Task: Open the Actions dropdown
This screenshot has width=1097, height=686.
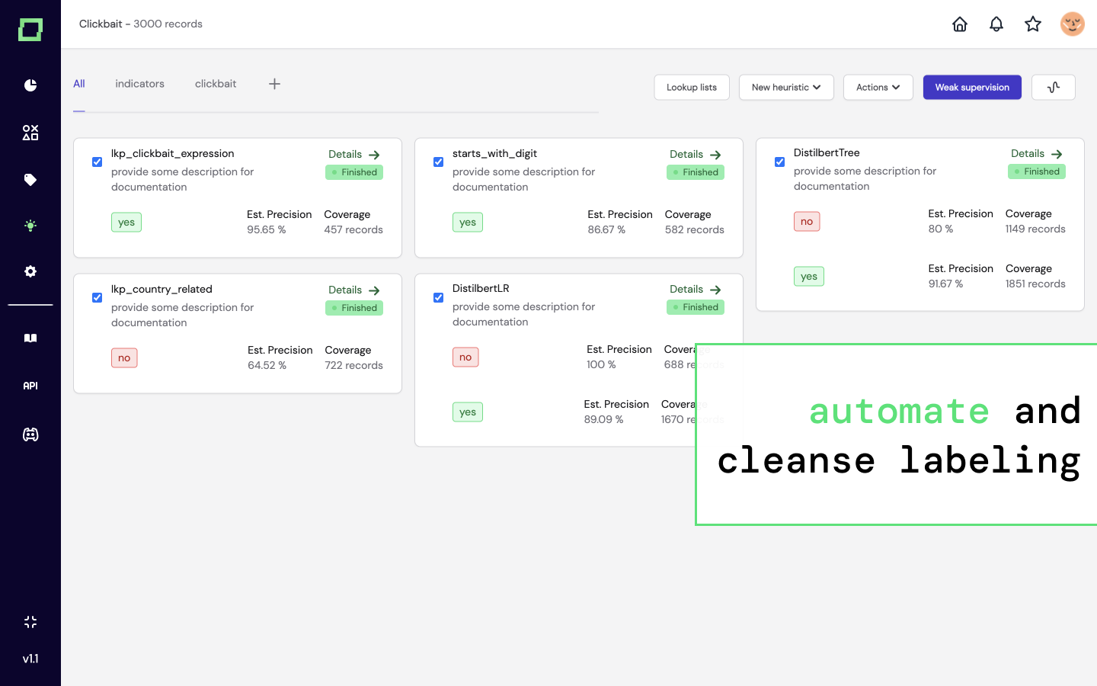Action: pos(878,87)
